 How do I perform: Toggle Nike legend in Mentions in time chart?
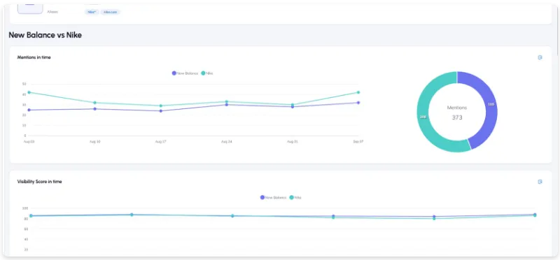point(207,73)
